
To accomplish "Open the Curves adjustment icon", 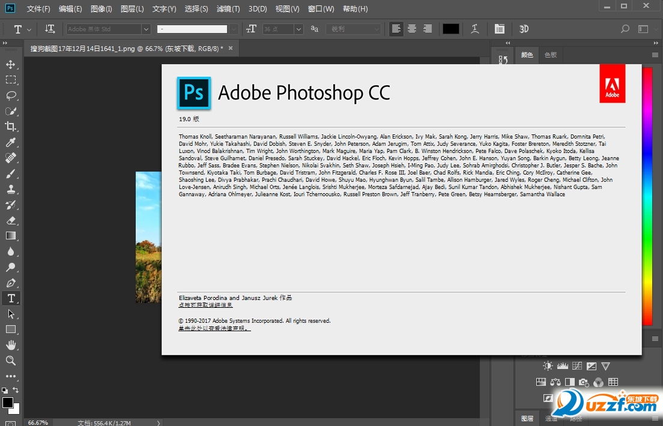I will click(x=575, y=365).
